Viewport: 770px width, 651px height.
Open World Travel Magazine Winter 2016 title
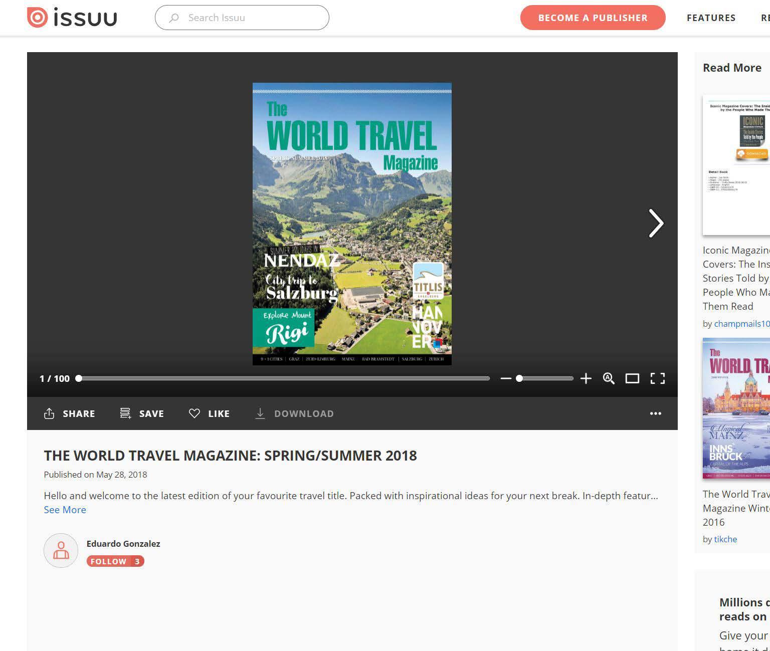tap(736, 508)
